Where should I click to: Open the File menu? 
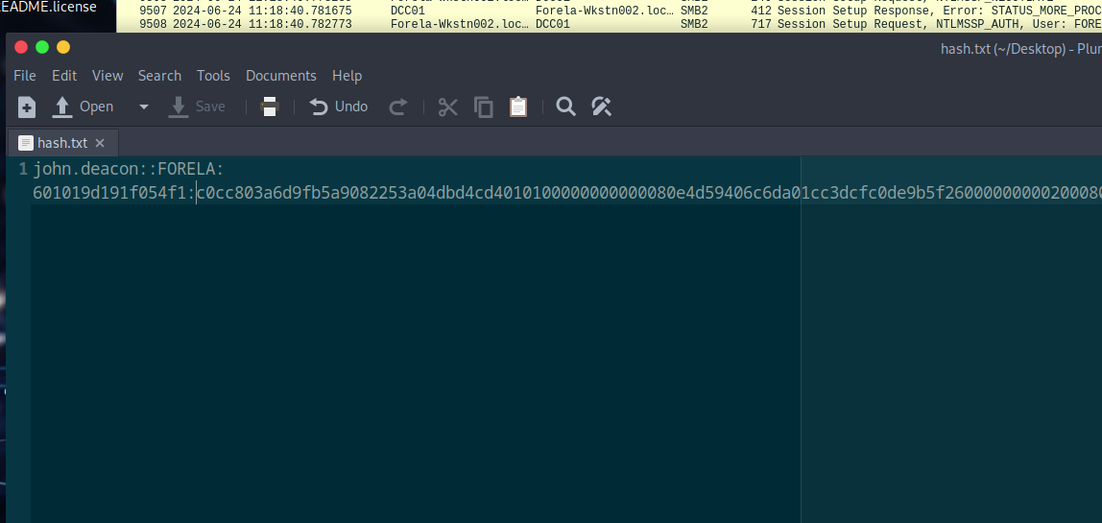tap(25, 75)
